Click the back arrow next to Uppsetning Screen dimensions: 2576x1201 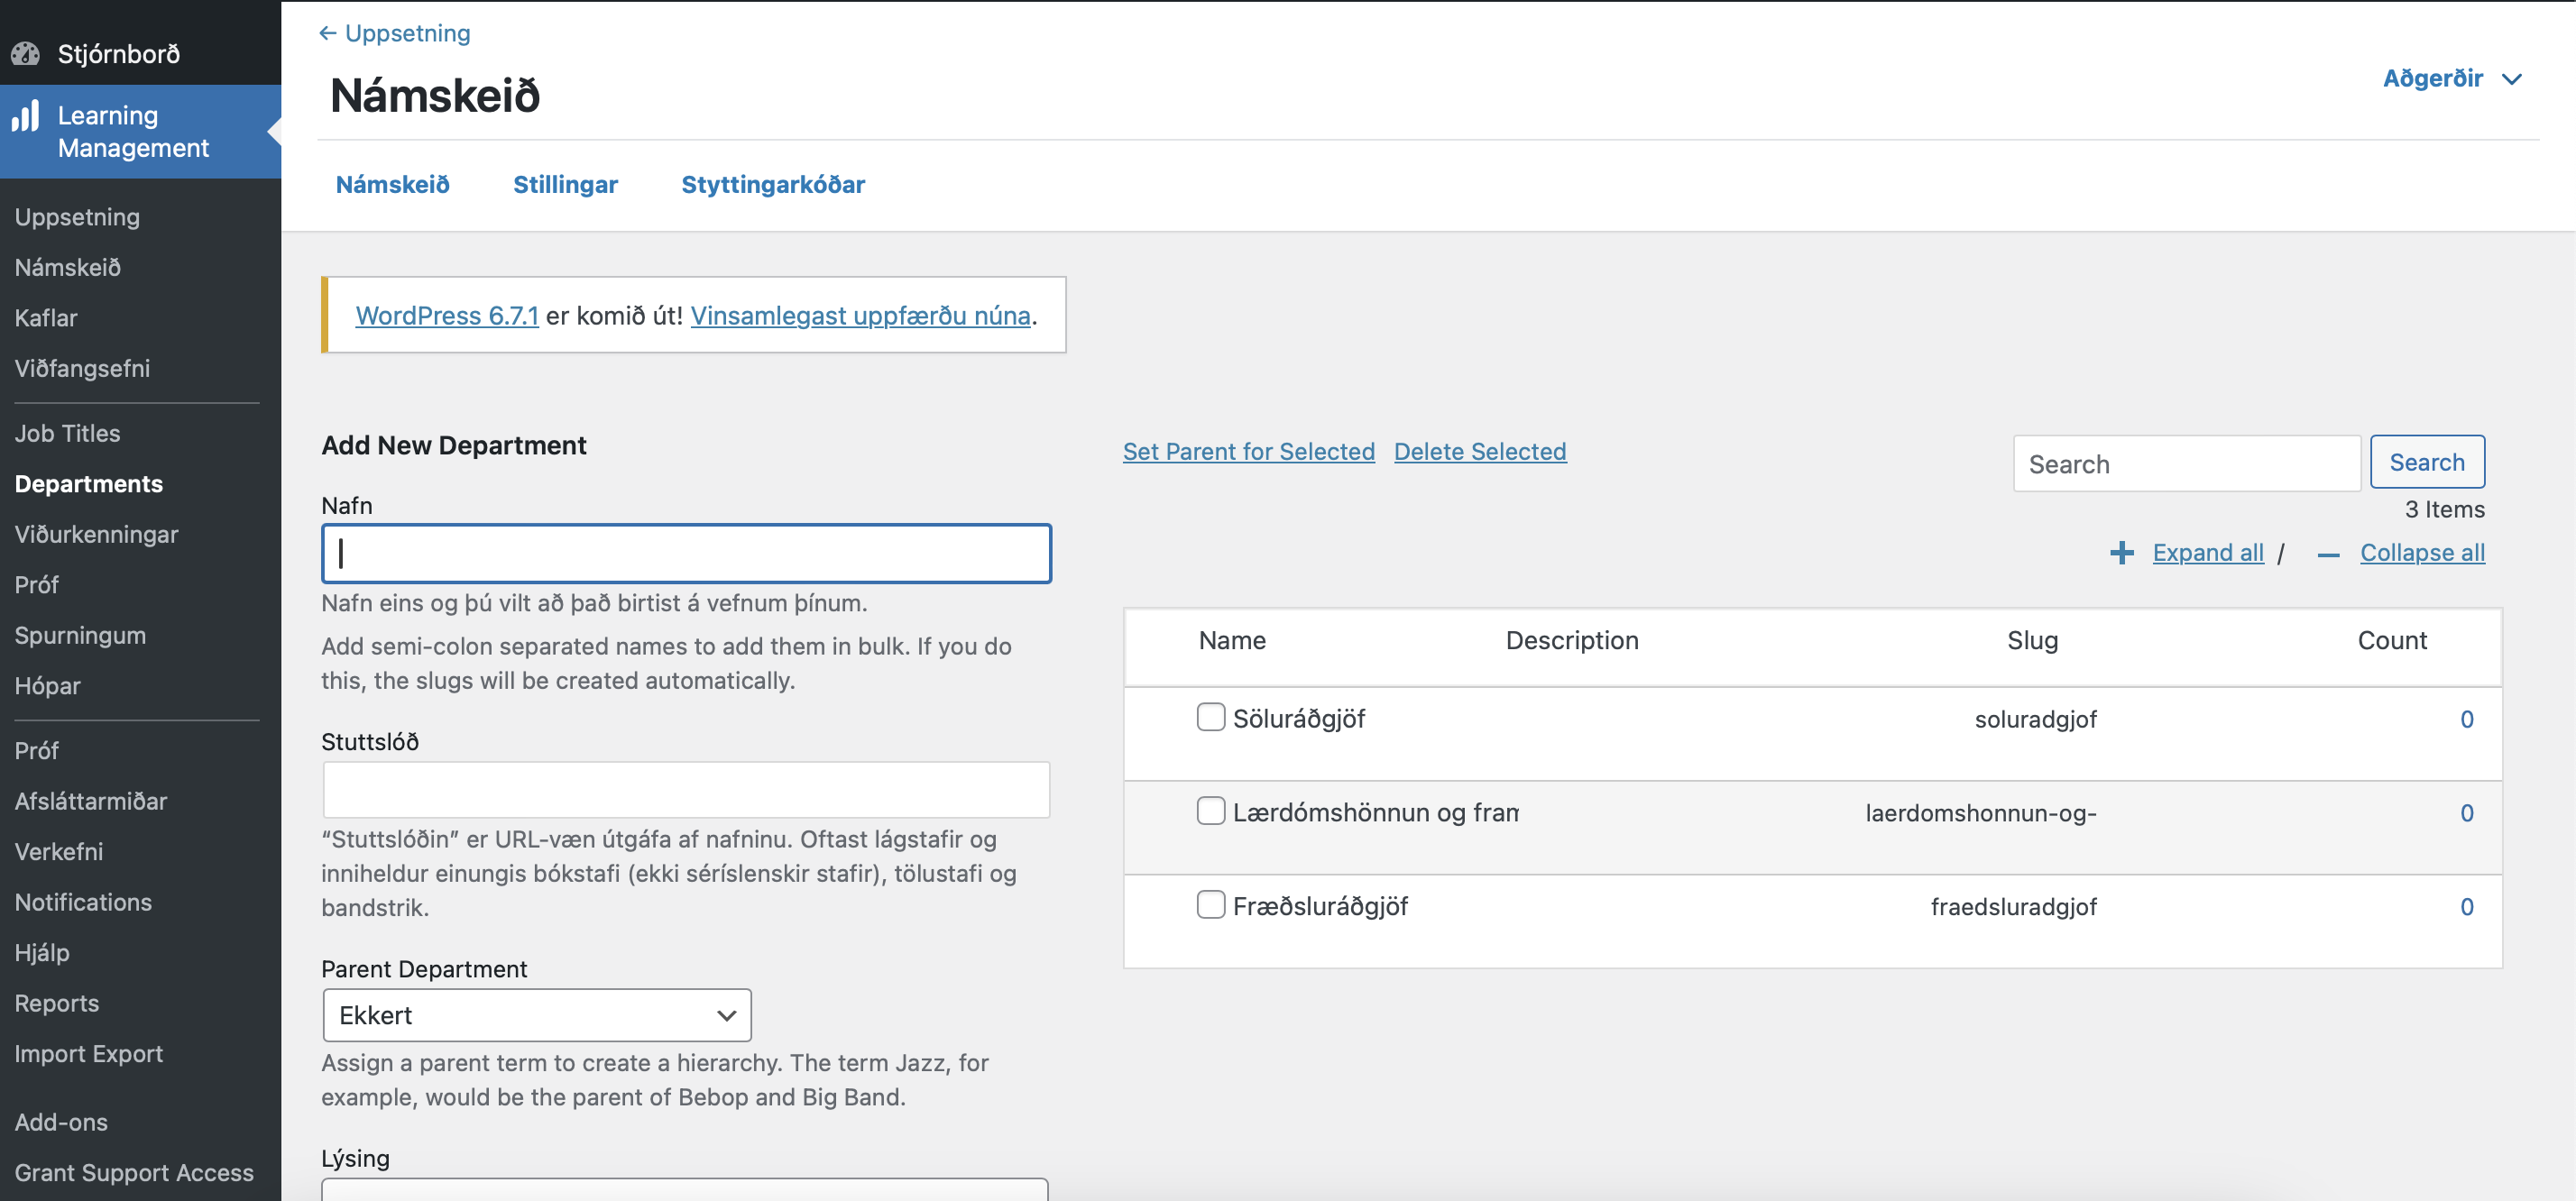click(x=327, y=33)
